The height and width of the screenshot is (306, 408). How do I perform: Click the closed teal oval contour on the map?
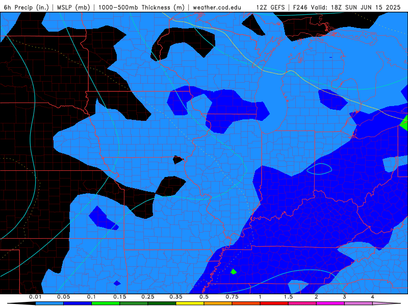319,169
